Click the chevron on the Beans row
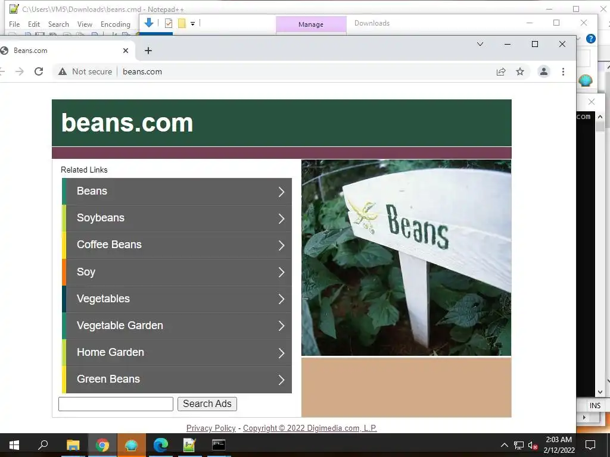The width and height of the screenshot is (610, 457). 281,192
